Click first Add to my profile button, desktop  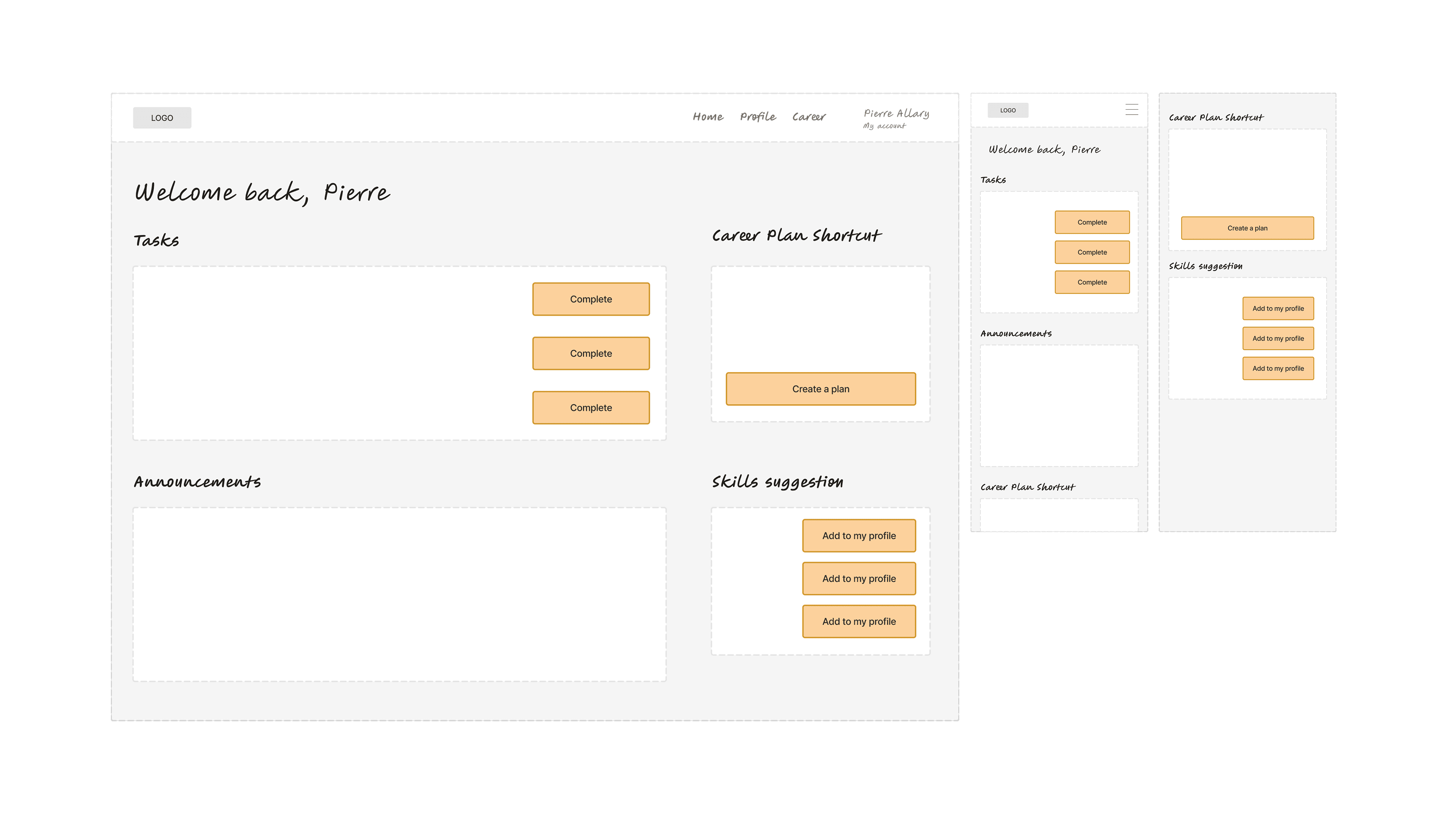(859, 536)
